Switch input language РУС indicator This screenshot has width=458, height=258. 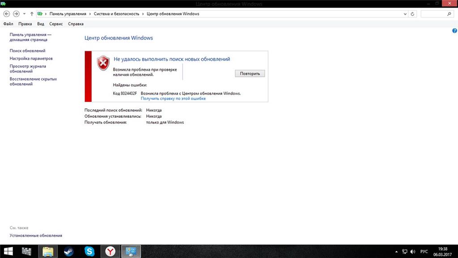point(424,252)
